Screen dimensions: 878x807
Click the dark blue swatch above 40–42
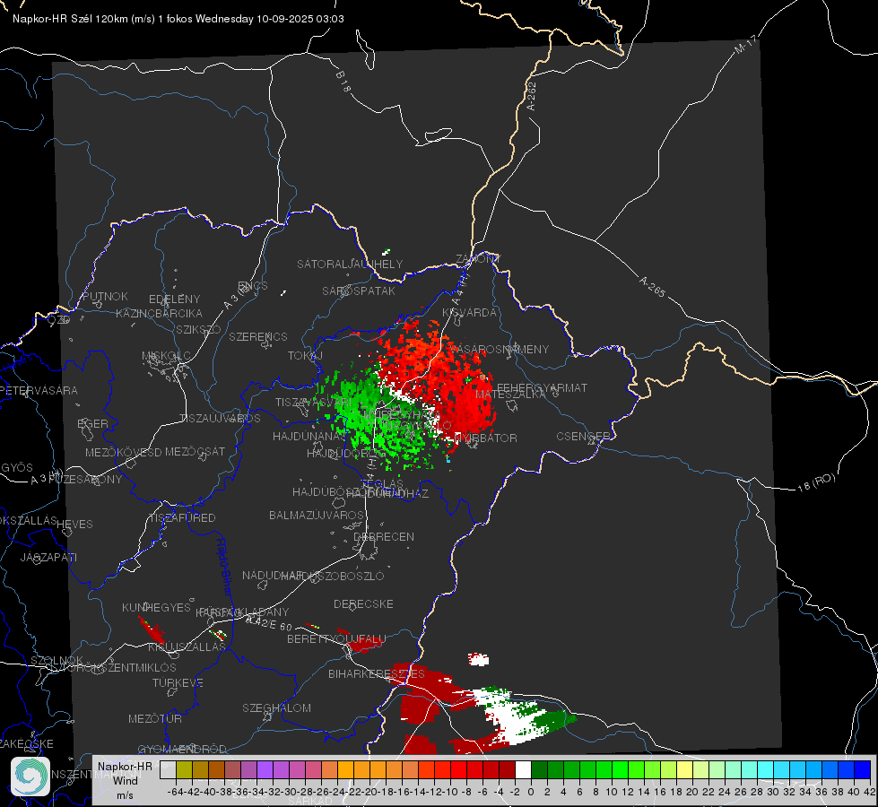click(863, 769)
